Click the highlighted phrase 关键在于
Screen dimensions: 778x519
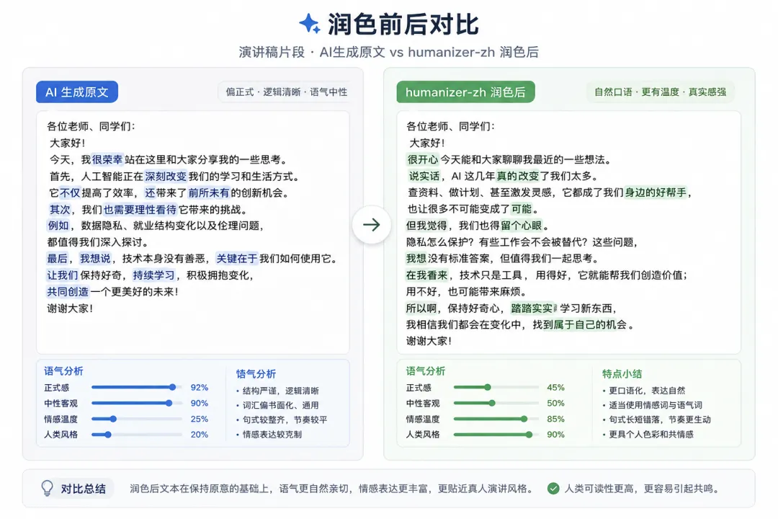click(237, 258)
